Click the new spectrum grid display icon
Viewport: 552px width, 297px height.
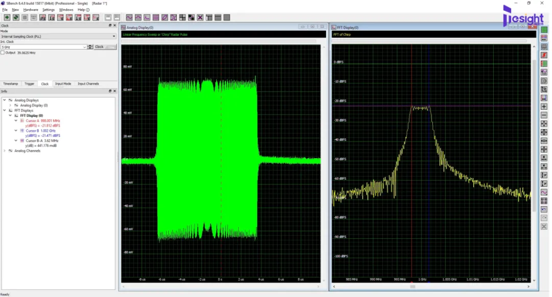pos(156,18)
